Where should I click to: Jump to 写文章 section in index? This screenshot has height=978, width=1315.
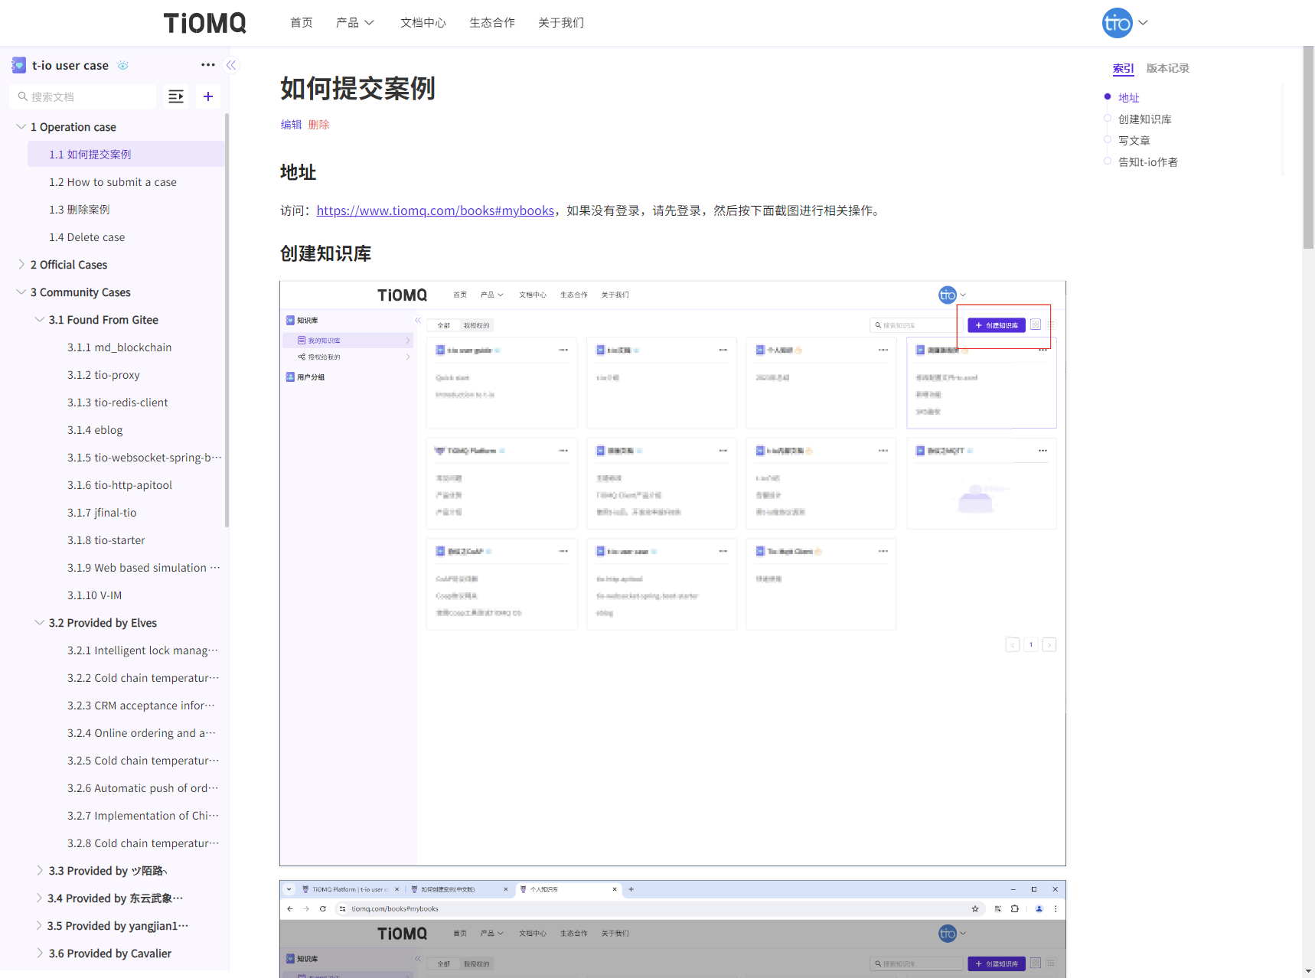coord(1134,140)
